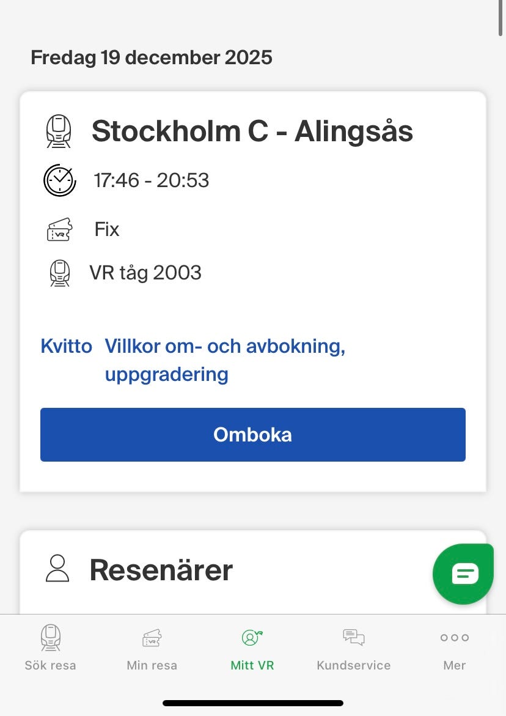Screen dimensions: 506x716
Task: Tap the clock icon next to departure time
Action: pos(59,180)
